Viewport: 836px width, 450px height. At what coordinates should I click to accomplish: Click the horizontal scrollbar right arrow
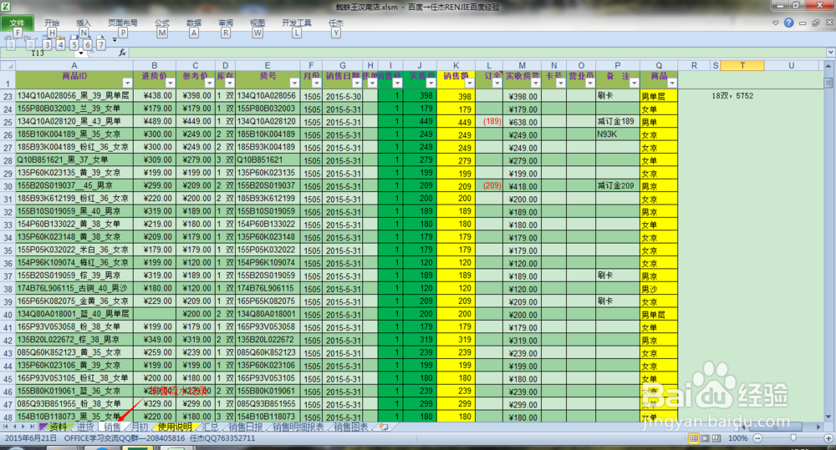click(818, 427)
